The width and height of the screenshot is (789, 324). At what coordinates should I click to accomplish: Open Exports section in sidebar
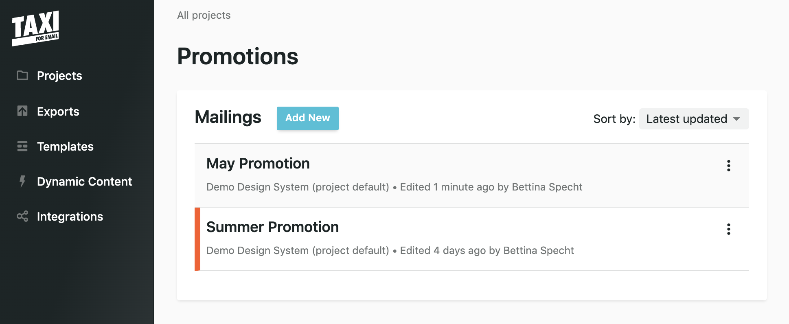coord(58,111)
